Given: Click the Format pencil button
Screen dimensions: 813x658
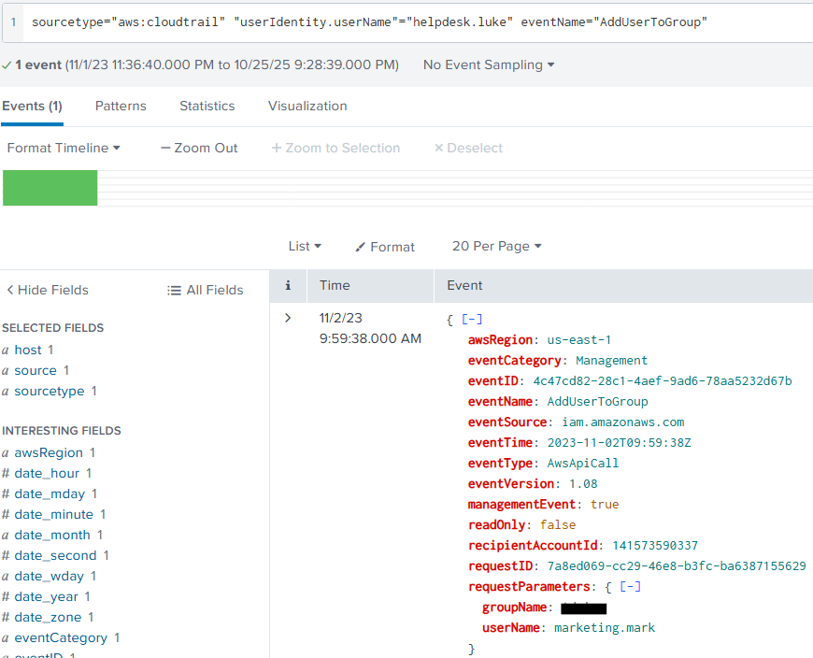Looking at the screenshot, I should click(385, 247).
